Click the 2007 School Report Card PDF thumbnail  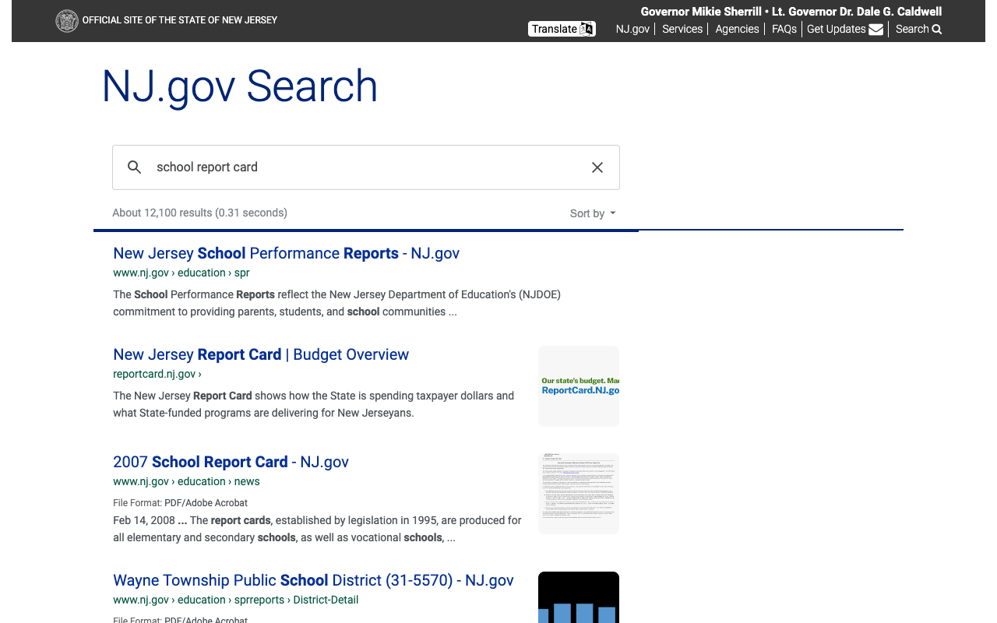click(x=579, y=494)
